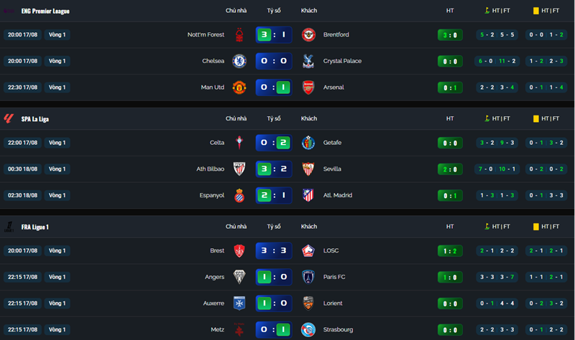Click the Strasbourg team logo
575x340 pixels.
coord(308,330)
